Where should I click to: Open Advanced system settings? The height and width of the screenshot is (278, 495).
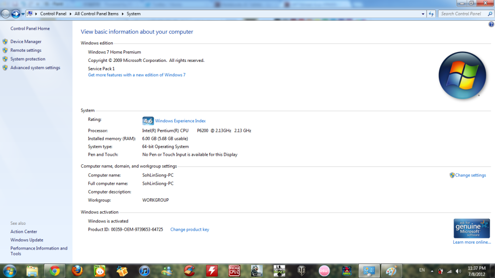pyautogui.click(x=35, y=68)
